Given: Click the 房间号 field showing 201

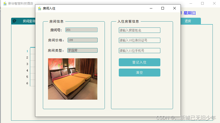Looking at the screenshot, I should tap(81, 30).
